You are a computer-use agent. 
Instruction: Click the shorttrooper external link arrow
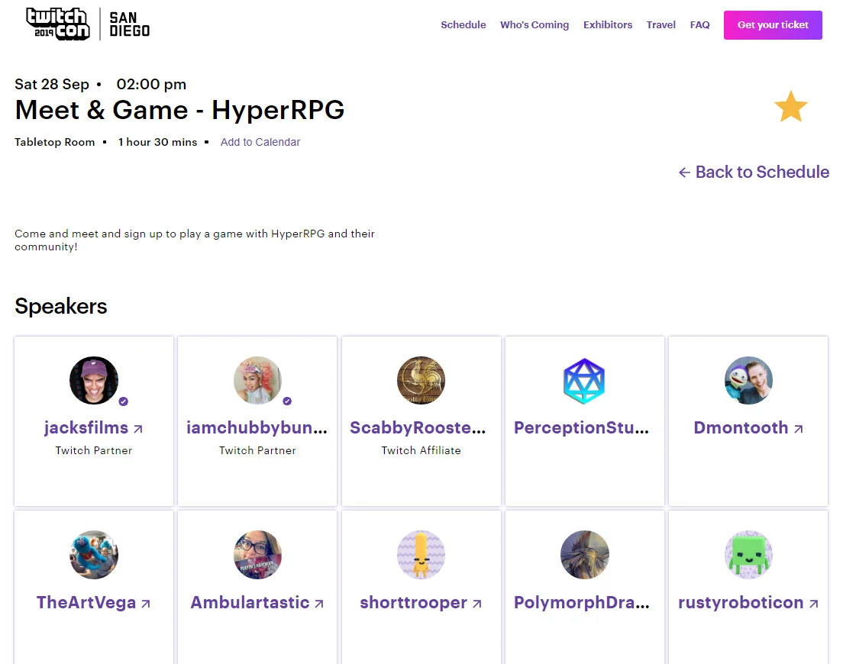pos(477,603)
